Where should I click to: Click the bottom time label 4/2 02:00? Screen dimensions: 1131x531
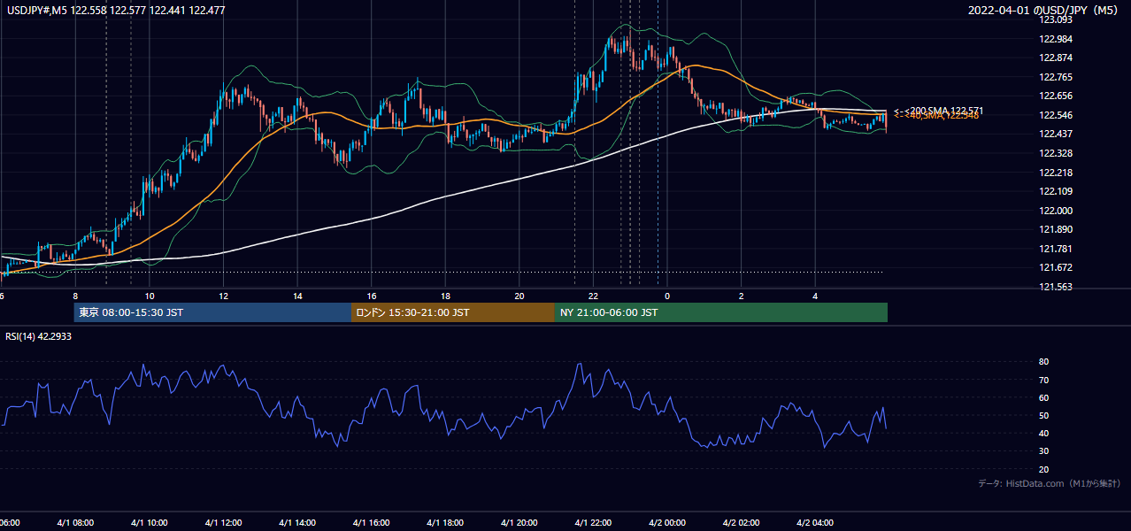[742, 522]
